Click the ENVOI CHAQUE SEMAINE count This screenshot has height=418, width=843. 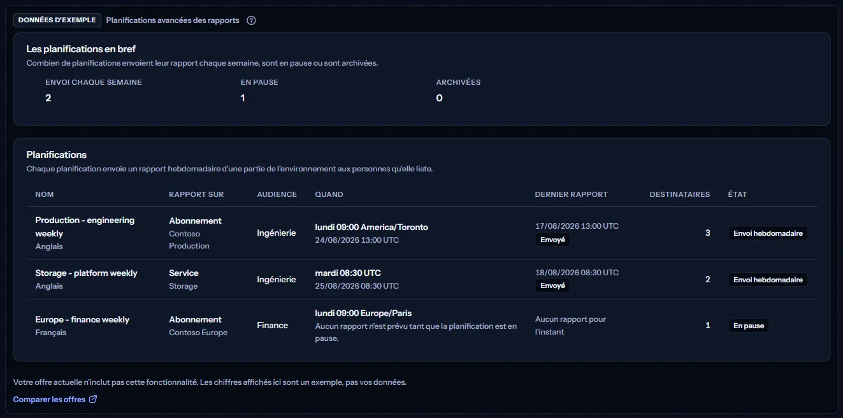tap(48, 98)
